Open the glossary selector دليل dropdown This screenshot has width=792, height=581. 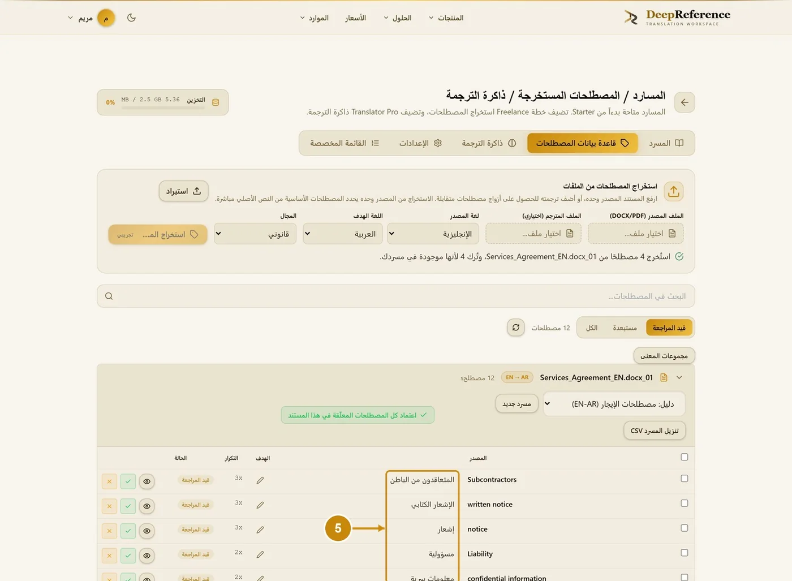click(614, 404)
